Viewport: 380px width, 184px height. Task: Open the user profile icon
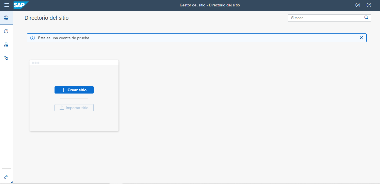pos(358,5)
